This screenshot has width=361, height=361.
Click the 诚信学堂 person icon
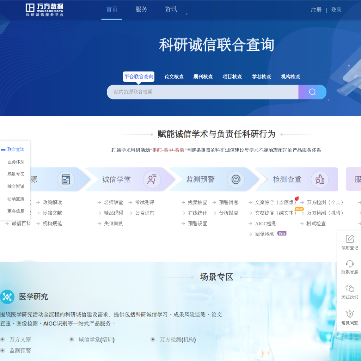tap(152, 179)
